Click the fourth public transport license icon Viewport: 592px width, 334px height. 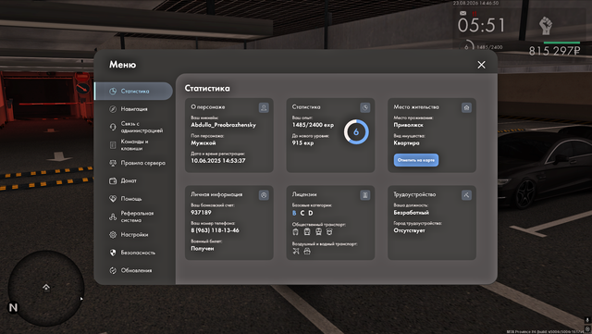329,231
